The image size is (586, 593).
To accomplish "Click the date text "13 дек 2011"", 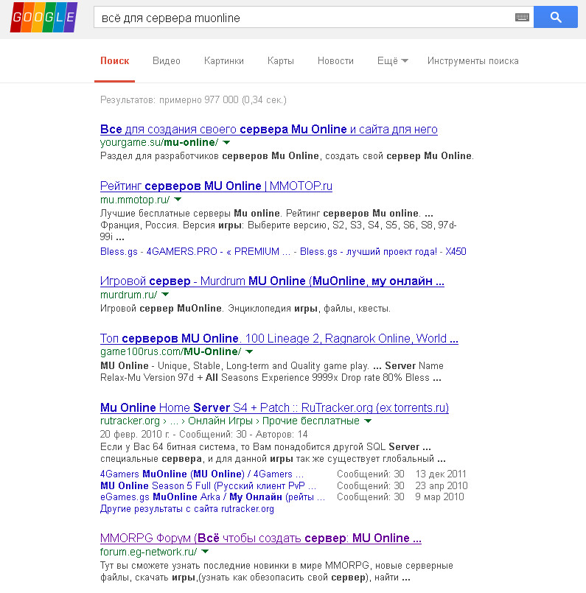I will (x=441, y=474).
